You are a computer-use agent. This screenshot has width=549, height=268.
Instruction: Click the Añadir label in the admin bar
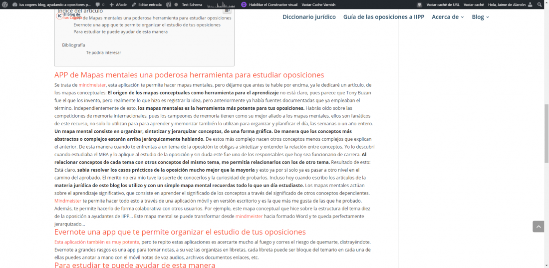[121, 5]
